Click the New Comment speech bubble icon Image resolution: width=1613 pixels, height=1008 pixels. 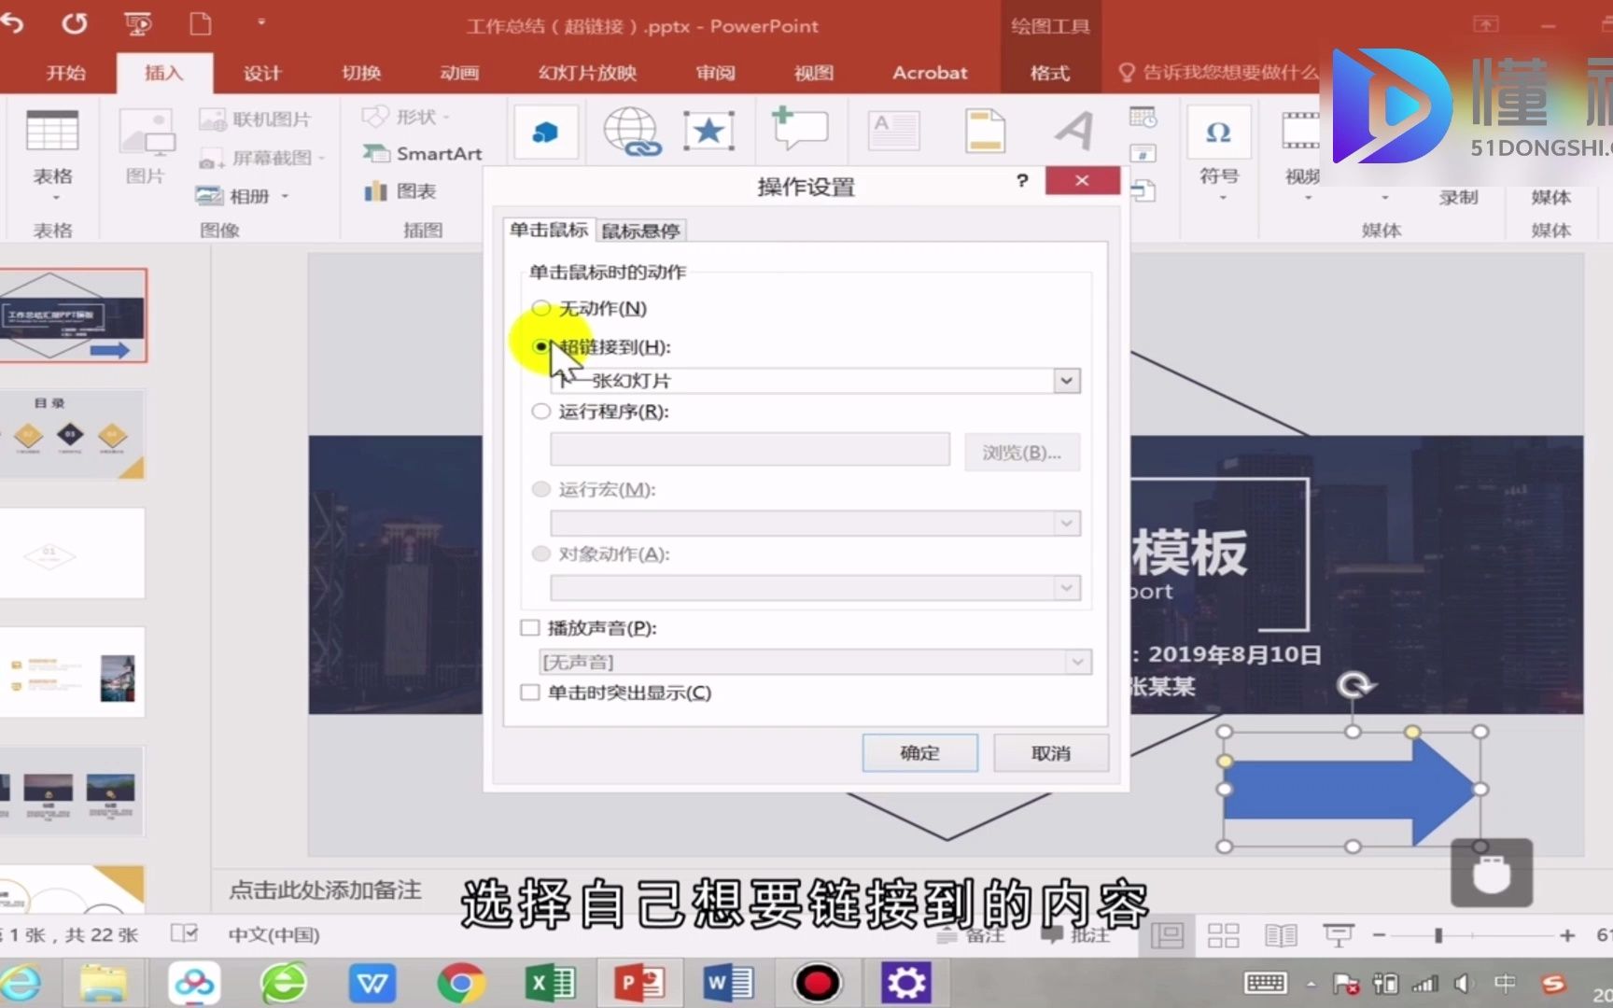coord(800,129)
